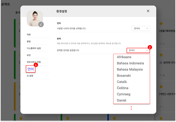The height and width of the screenshot is (122, 176).
Task: Pick Bahasa Malaysia translation language
Action: click(130, 70)
